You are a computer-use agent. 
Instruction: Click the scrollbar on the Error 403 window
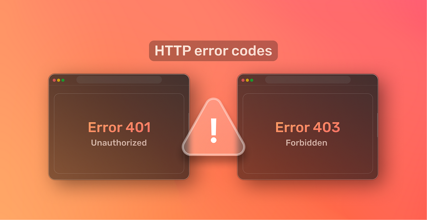378,125
